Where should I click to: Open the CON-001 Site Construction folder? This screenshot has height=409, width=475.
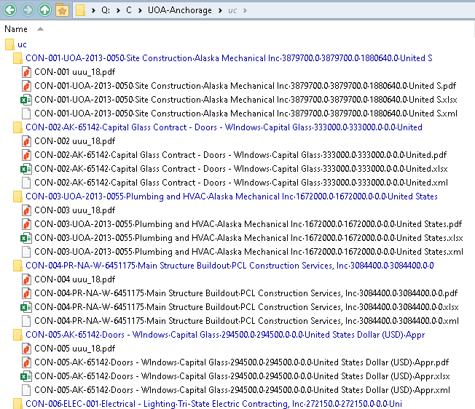tap(229, 58)
